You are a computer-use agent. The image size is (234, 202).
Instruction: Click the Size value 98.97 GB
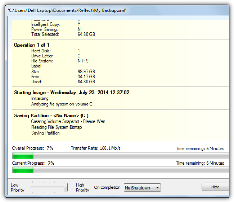pos(86,72)
